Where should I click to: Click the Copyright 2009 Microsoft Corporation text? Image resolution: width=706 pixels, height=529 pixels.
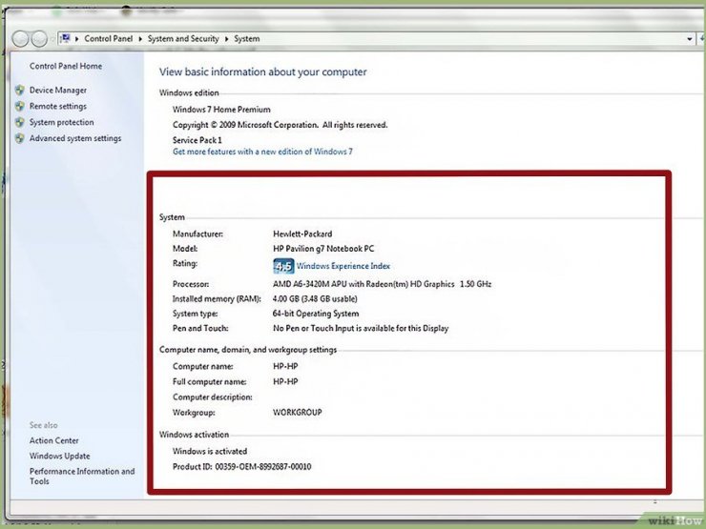click(x=280, y=125)
